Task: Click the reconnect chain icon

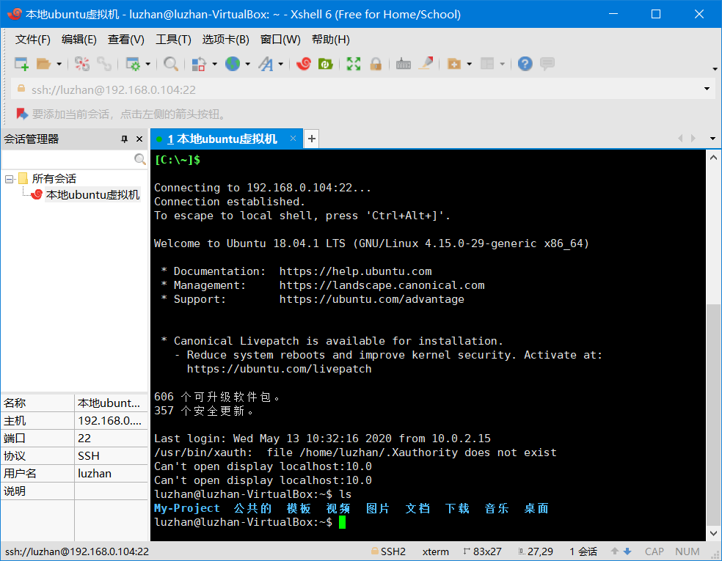Action: [x=104, y=64]
